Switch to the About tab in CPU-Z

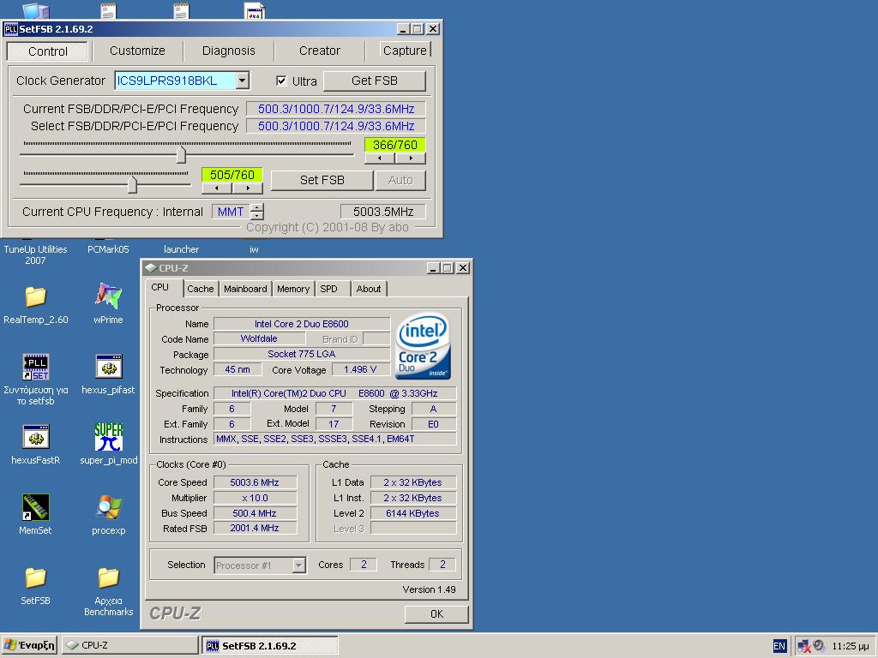coord(369,289)
